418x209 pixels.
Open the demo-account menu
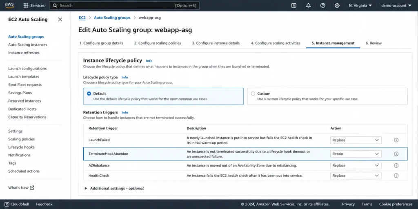(396, 6)
